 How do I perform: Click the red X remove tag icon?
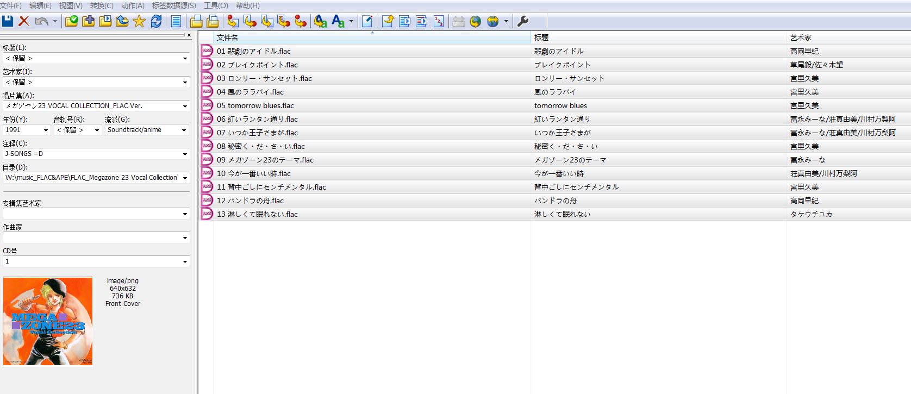click(x=24, y=21)
